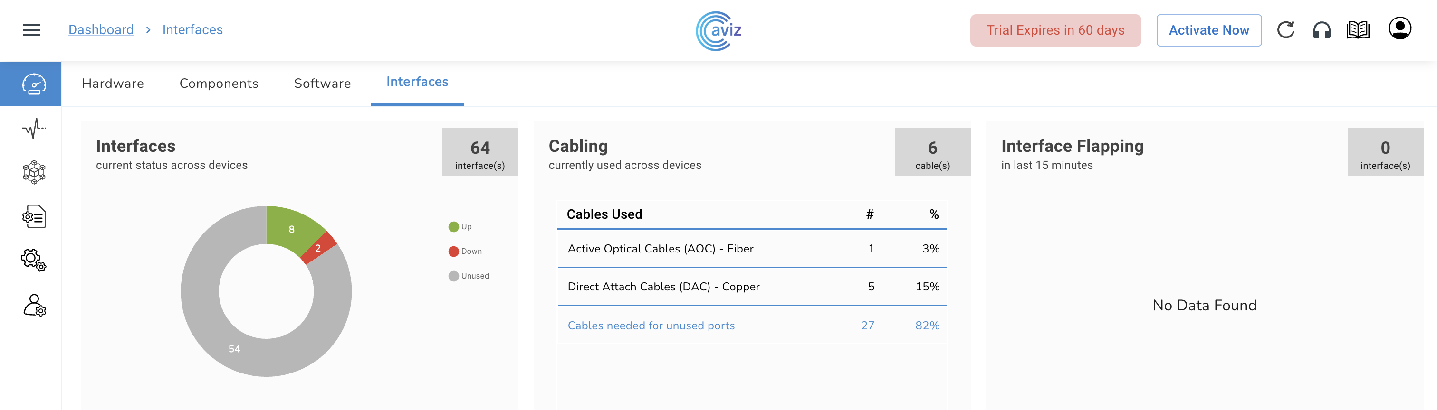Switch to the Components tab
The width and height of the screenshot is (1437, 410).
coord(219,84)
